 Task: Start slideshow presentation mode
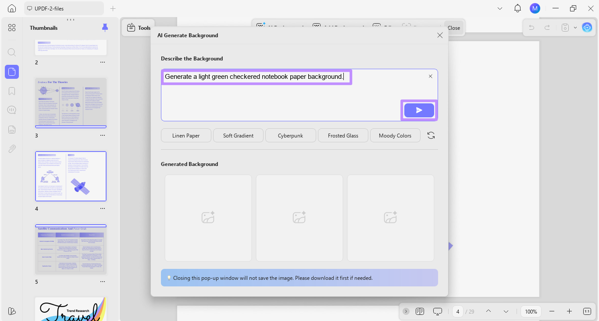438,311
